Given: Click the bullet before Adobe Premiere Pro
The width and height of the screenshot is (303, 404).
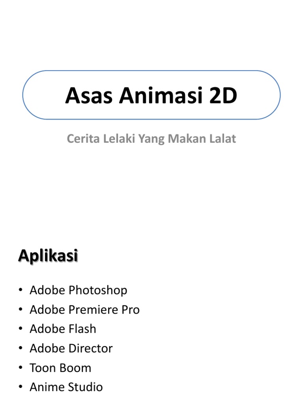Looking at the screenshot, I should (20, 310).
